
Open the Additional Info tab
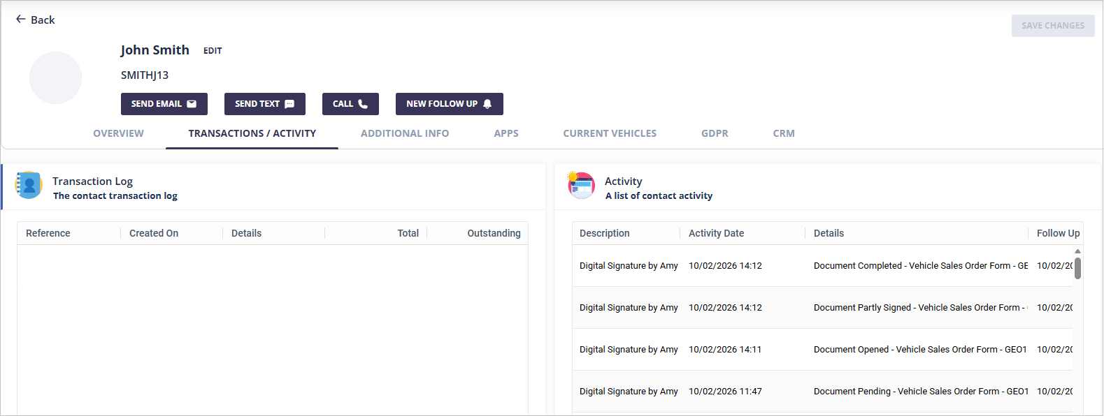coord(405,133)
